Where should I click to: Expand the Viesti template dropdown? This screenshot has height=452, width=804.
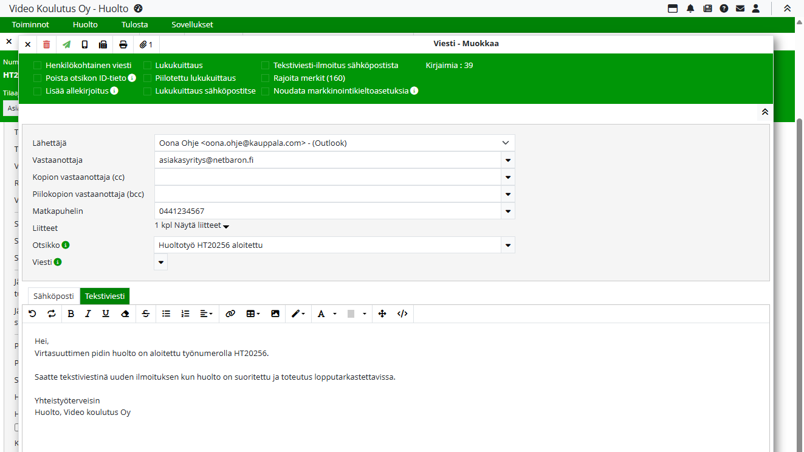[161, 262]
